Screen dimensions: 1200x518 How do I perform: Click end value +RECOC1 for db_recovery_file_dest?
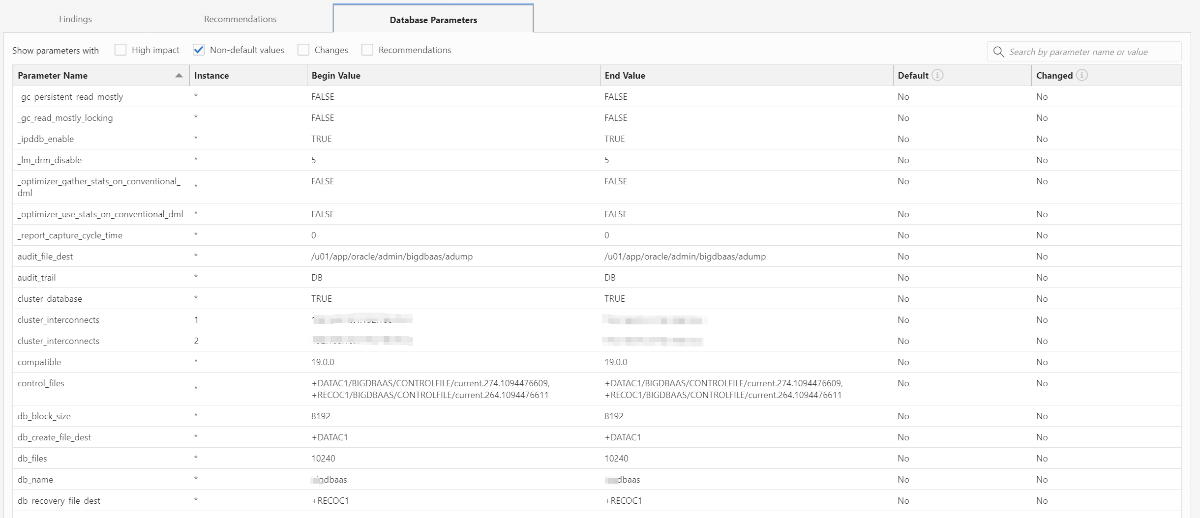(623, 501)
